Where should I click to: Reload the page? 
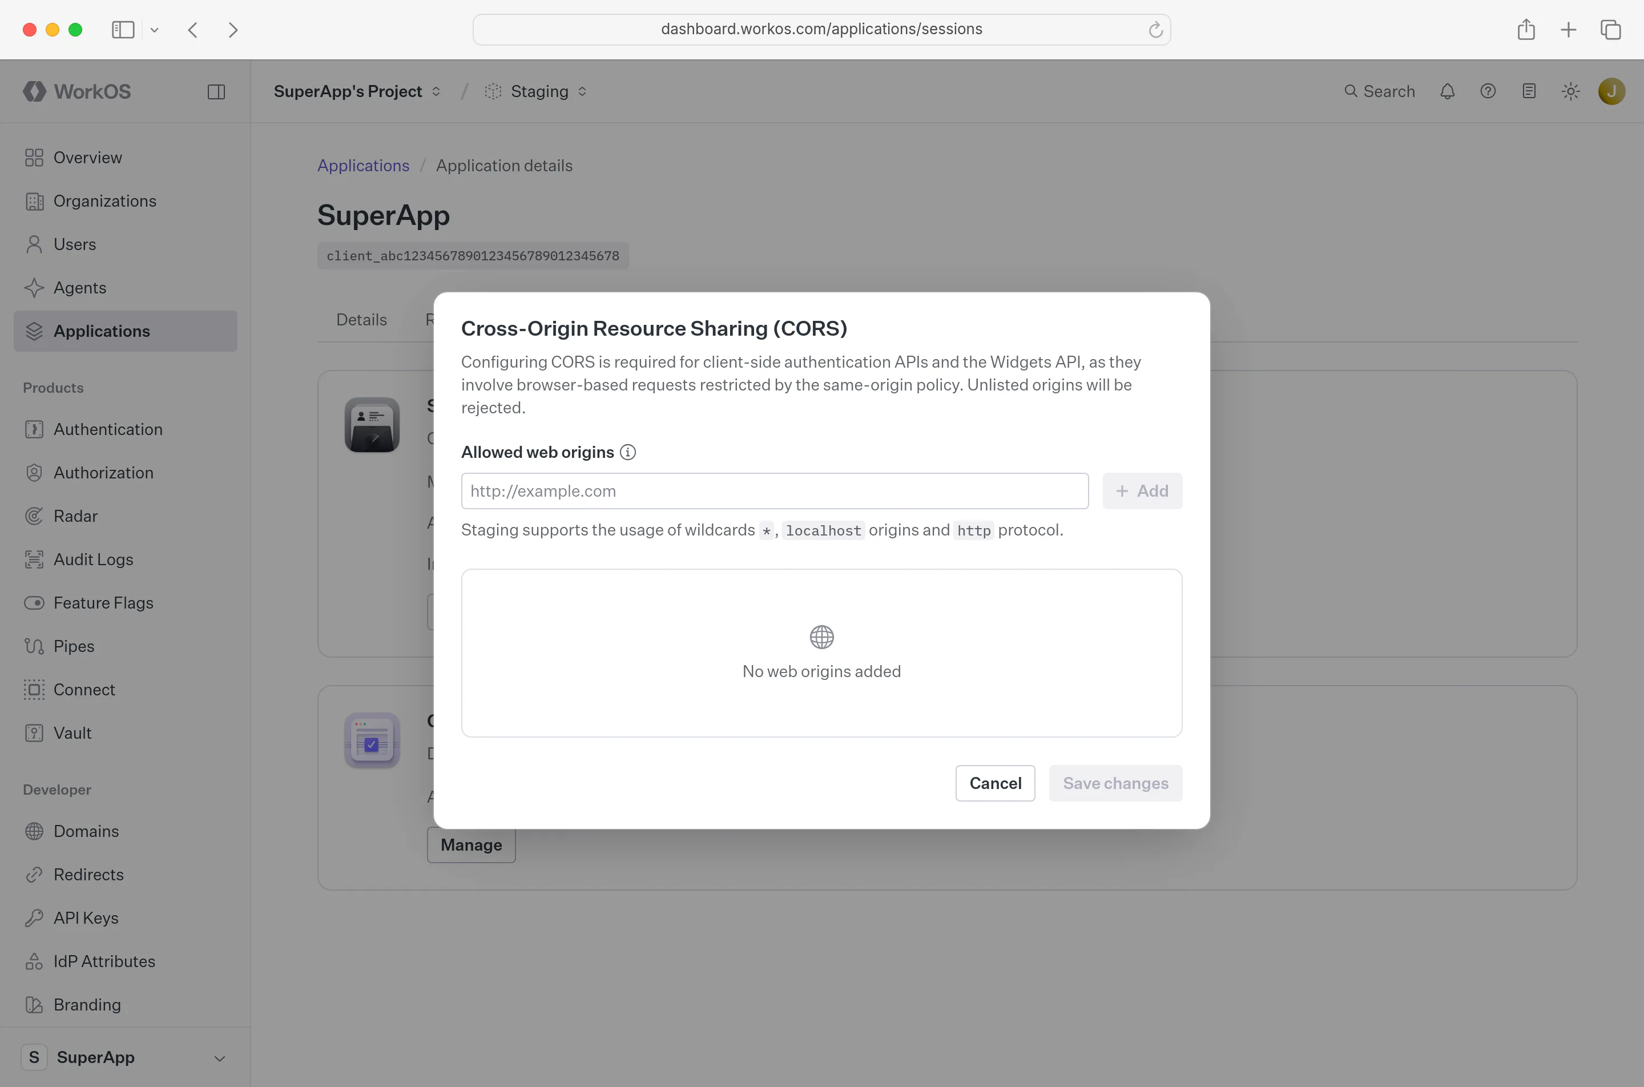tap(1155, 30)
